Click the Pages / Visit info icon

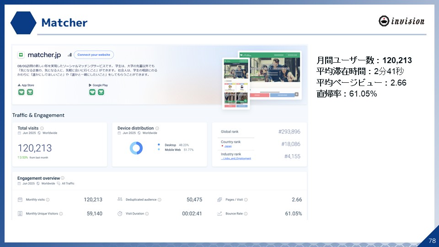point(246,200)
